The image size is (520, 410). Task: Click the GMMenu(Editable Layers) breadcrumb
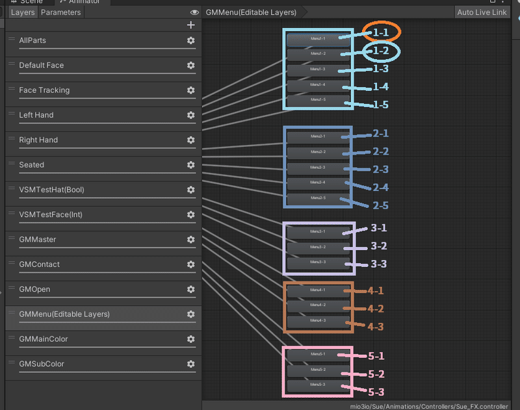click(251, 12)
